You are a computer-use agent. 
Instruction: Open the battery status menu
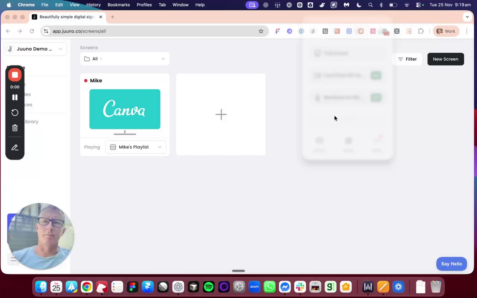coord(393,5)
